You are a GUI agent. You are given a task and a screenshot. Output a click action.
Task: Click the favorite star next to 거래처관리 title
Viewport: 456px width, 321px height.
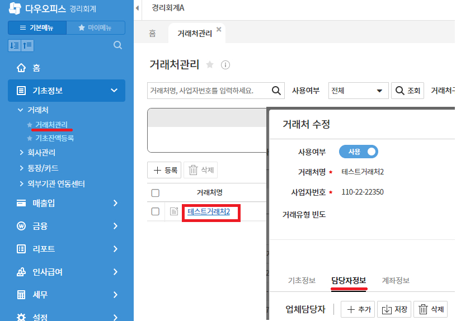click(x=210, y=65)
